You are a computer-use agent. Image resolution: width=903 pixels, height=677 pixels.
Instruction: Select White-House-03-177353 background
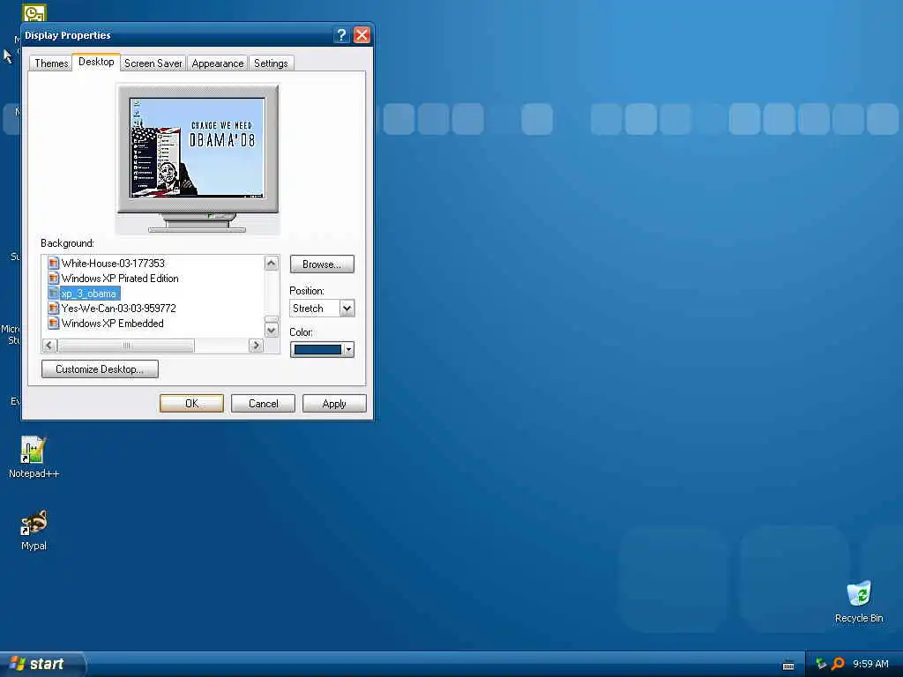(x=113, y=263)
